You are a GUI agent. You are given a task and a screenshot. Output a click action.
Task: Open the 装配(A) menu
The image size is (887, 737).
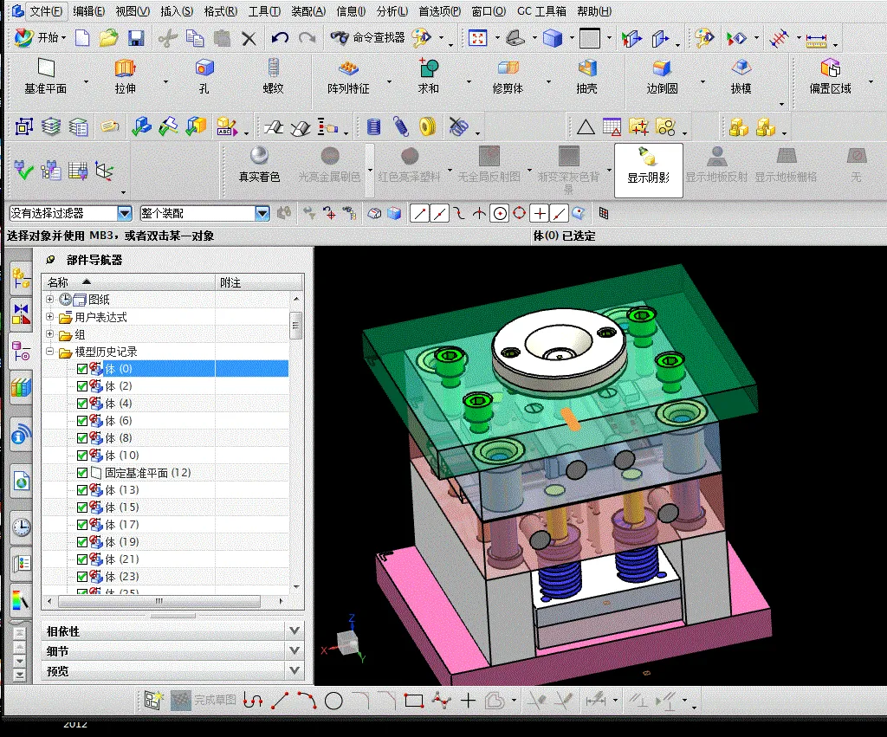click(x=308, y=10)
